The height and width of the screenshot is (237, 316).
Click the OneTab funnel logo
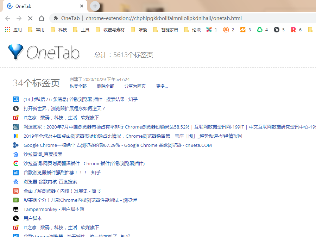point(16,52)
